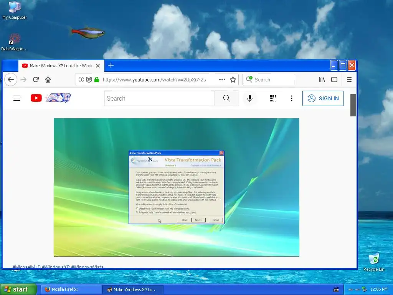Click the YouTube doodle next to logo
393x295 pixels.
58,98
